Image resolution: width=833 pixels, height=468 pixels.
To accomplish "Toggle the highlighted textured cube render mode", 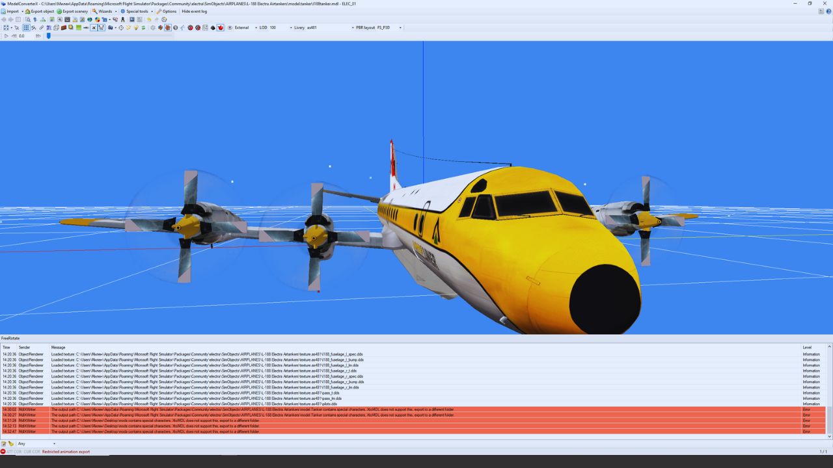I will click(167, 28).
